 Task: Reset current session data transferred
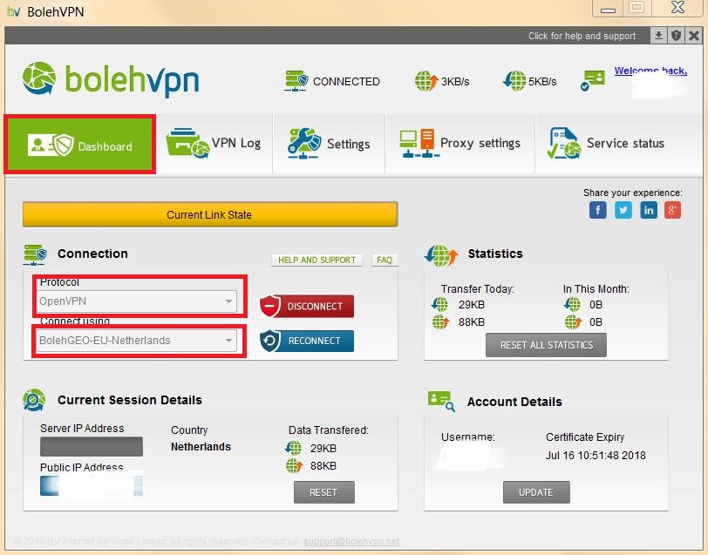click(x=323, y=492)
